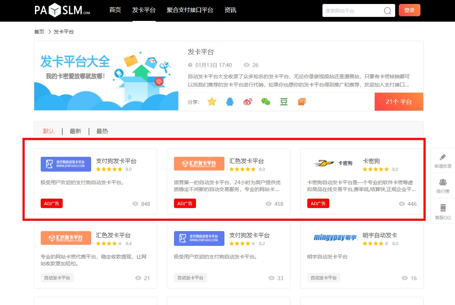Open the 卡密狗 title link
The width and height of the screenshot is (455, 305).
coord(371,161)
